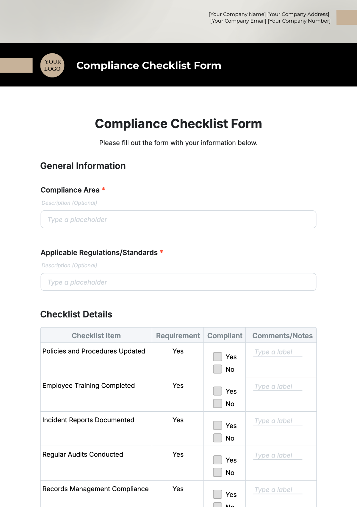Viewport: 357px width, 507px height.
Task: Check Yes for Employee Training Completed
Action: pos(217,391)
